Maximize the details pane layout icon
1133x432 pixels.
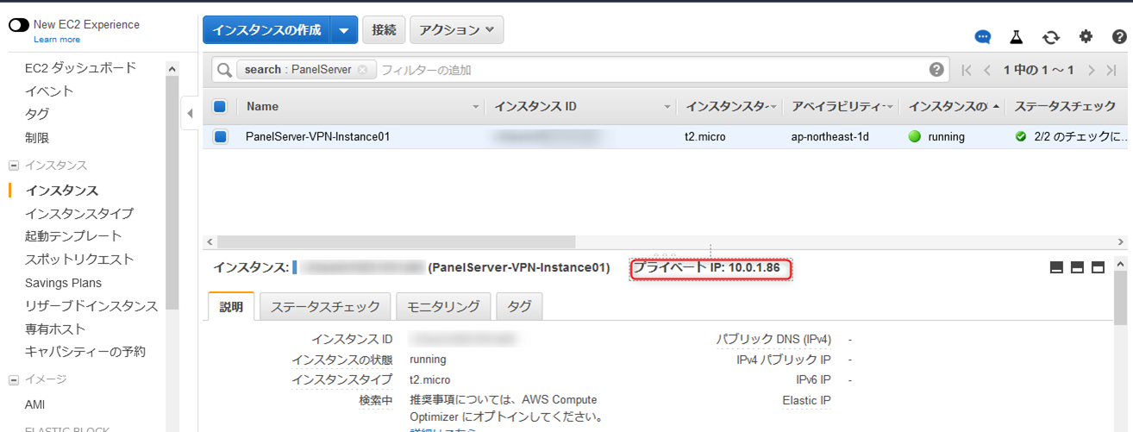tap(1098, 268)
